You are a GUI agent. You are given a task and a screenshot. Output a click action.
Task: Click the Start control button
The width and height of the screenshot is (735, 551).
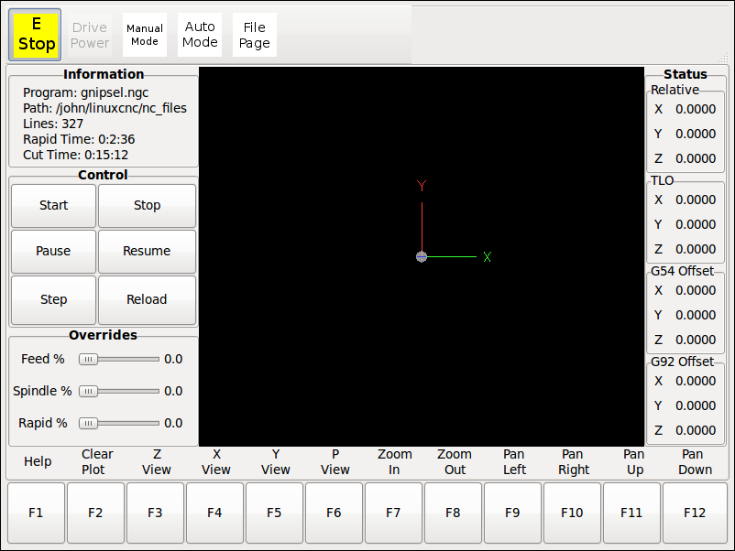pyautogui.click(x=53, y=206)
